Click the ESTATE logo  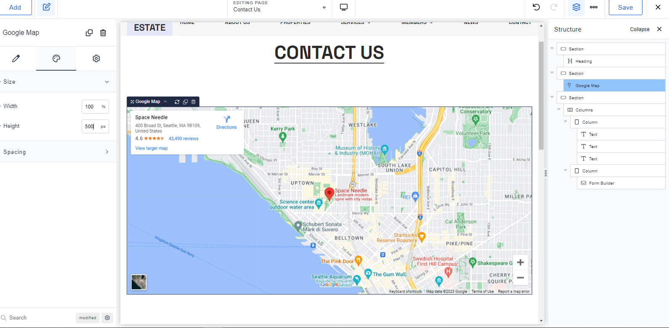coord(150,28)
